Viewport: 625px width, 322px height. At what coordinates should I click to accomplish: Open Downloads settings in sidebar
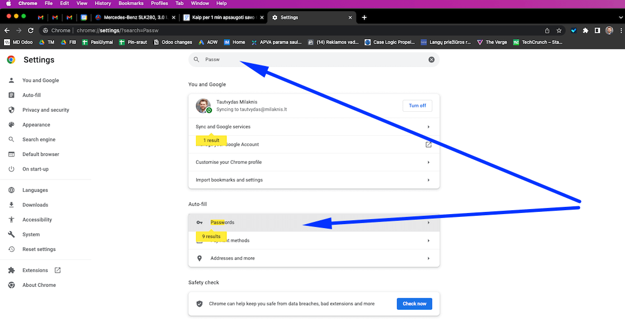click(x=35, y=205)
